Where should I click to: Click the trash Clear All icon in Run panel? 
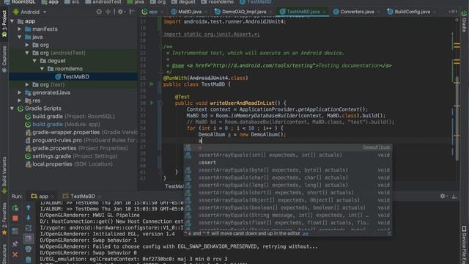coord(29,259)
